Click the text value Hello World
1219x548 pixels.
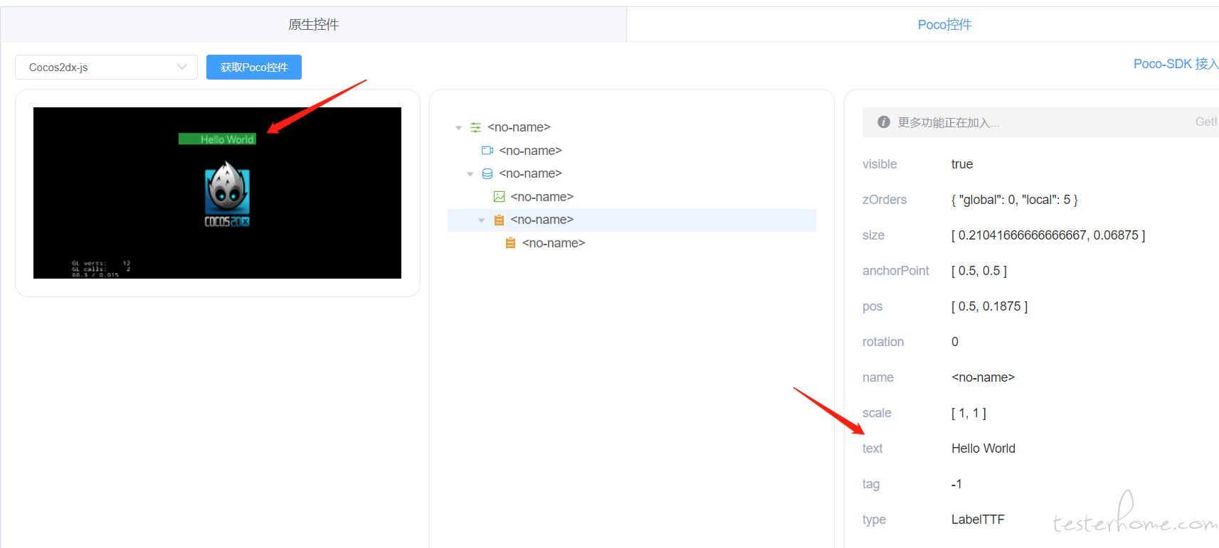click(983, 448)
